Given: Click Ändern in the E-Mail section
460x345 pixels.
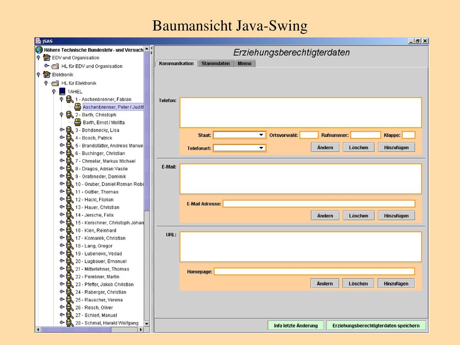Looking at the screenshot, I should [x=325, y=215].
